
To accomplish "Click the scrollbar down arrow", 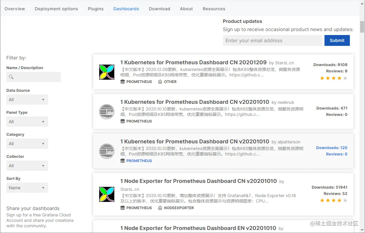I will (x=362, y=230).
